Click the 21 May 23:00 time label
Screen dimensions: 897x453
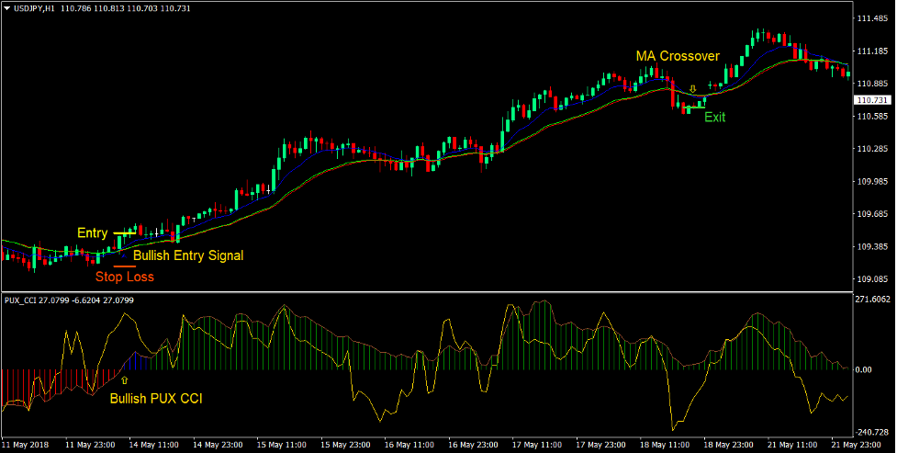(x=857, y=445)
